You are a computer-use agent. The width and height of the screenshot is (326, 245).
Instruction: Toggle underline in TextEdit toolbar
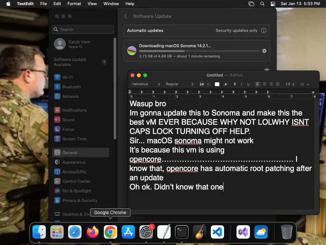click(248, 84)
